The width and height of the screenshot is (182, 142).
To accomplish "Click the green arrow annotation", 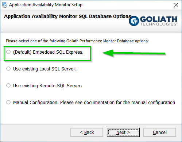I will tap(134, 53).
